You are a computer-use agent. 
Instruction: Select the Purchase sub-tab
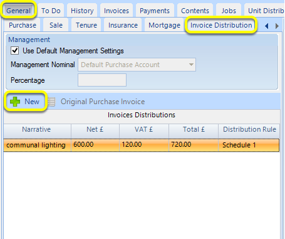tap(23, 25)
